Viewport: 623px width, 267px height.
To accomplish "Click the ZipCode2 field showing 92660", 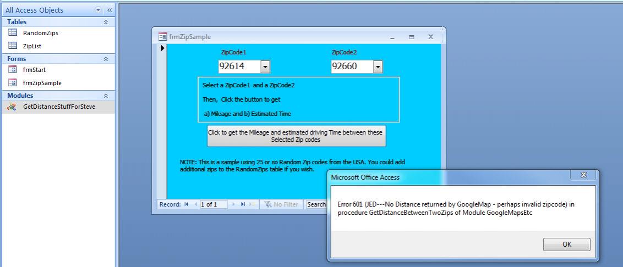I will (x=352, y=66).
